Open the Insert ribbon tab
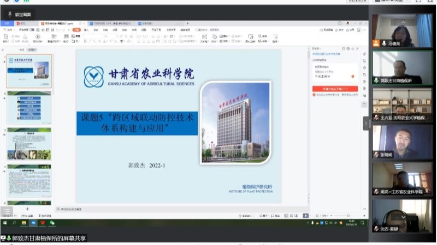 point(86,30)
